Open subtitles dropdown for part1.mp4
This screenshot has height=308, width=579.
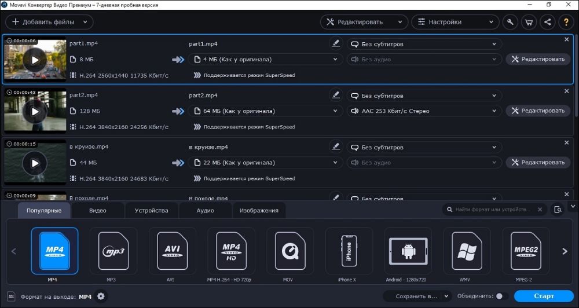pyautogui.click(x=424, y=45)
